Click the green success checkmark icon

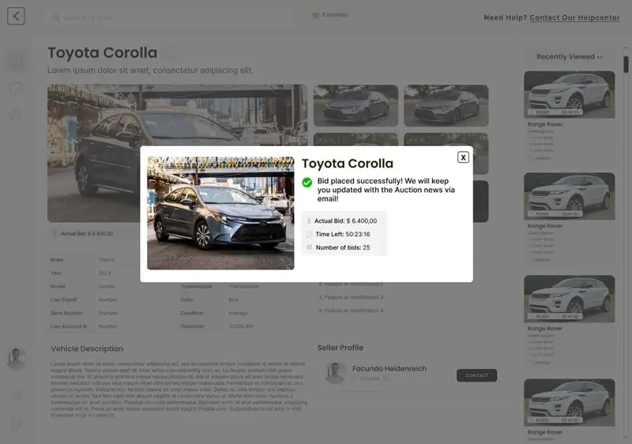coord(307,182)
